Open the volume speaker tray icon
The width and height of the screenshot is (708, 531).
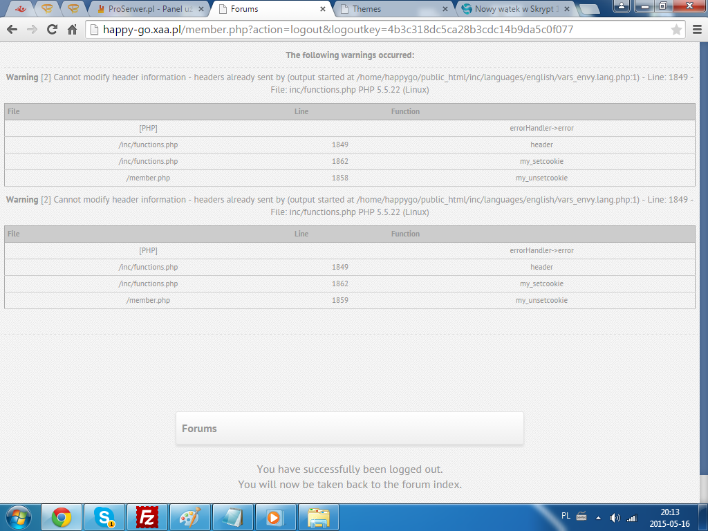tap(615, 518)
